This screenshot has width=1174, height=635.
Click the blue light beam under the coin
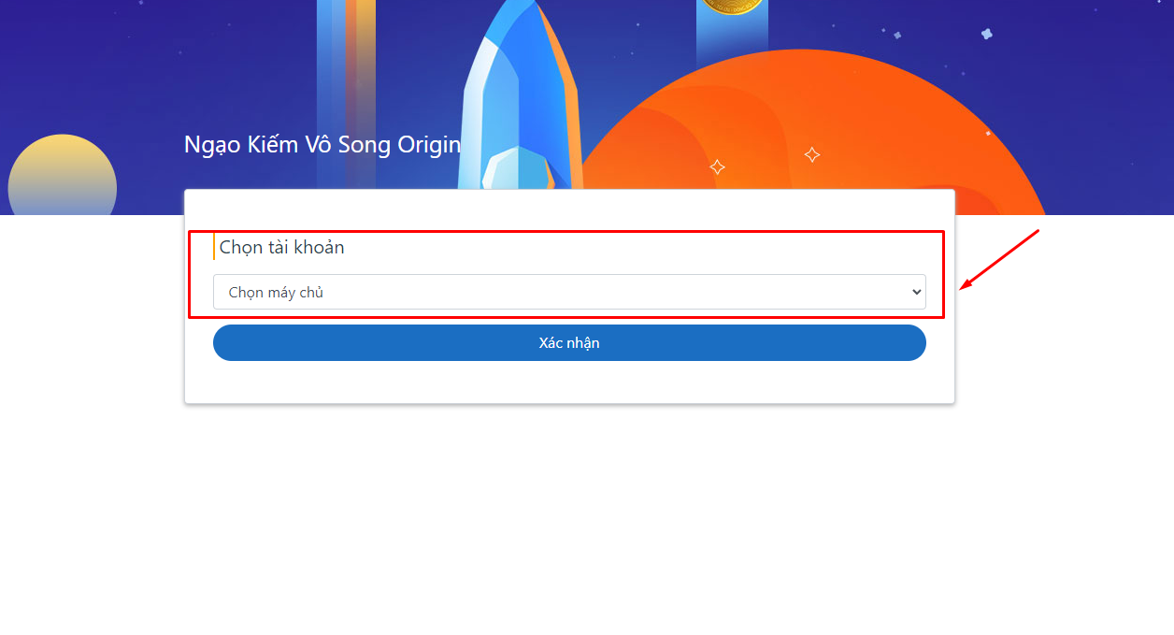click(731, 42)
